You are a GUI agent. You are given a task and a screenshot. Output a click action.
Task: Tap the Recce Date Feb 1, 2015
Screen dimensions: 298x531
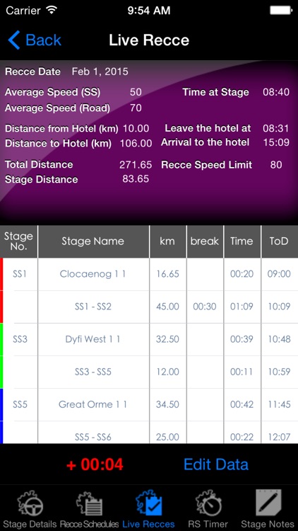[x=100, y=72]
